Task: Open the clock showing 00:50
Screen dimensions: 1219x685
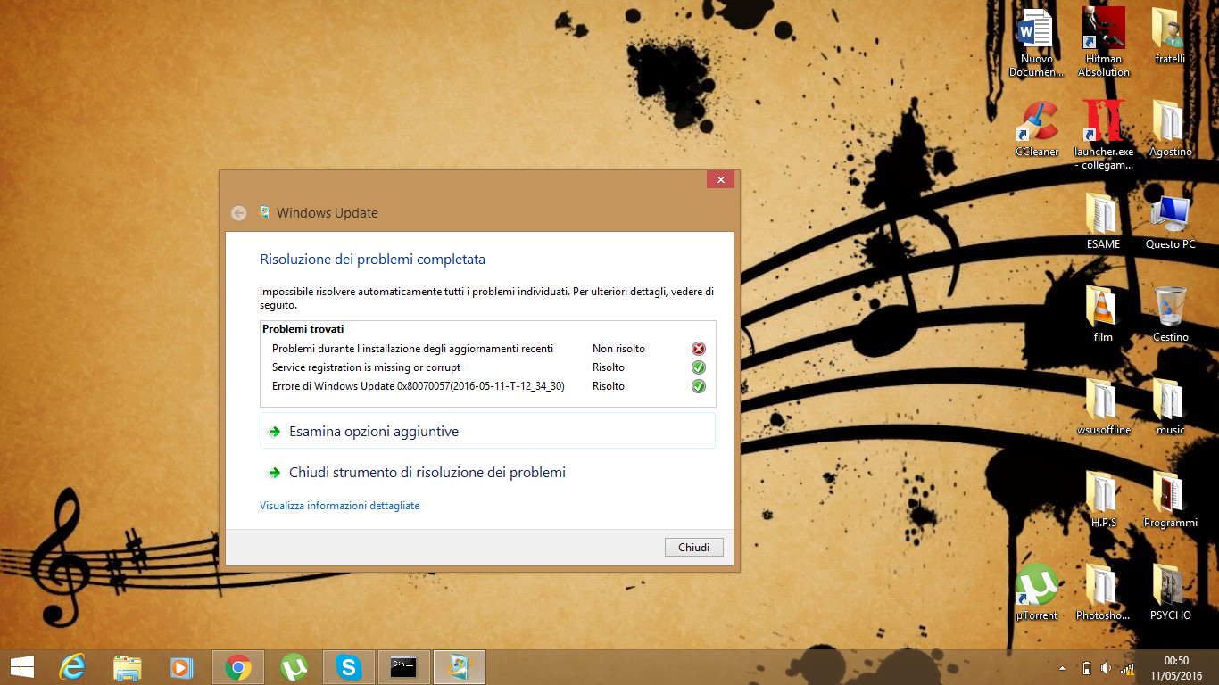Action: (x=1176, y=667)
